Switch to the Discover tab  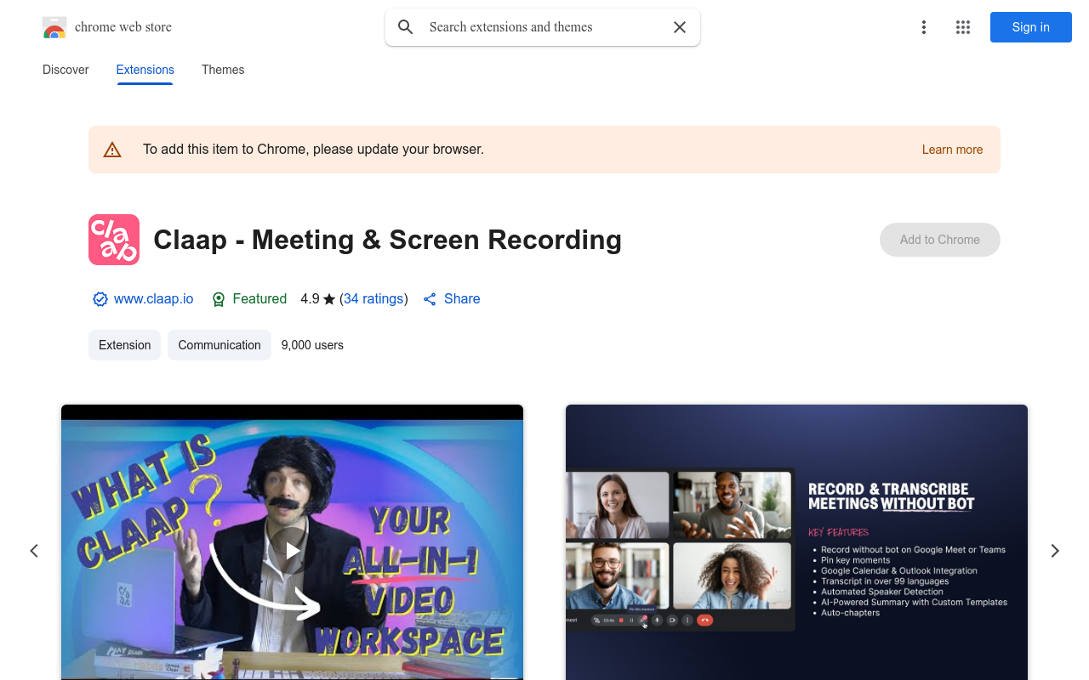(x=66, y=70)
